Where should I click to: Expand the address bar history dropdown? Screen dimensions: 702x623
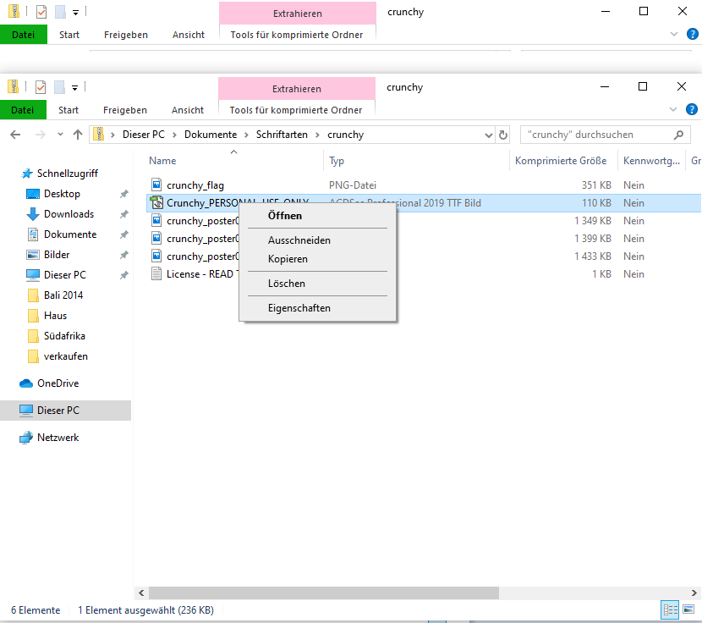pos(488,135)
